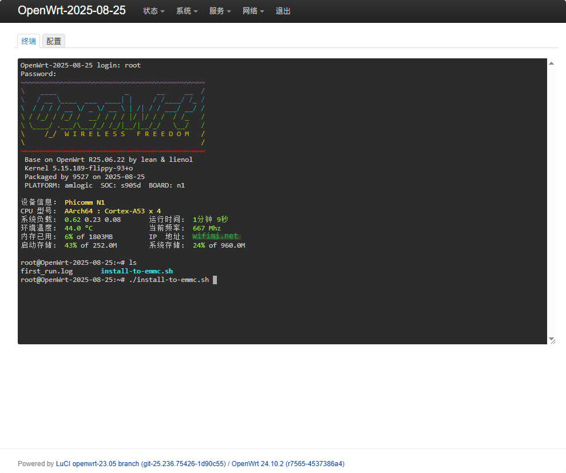566x473 pixels.
Task: Switch to the 配置 tab
Action: coord(54,41)
